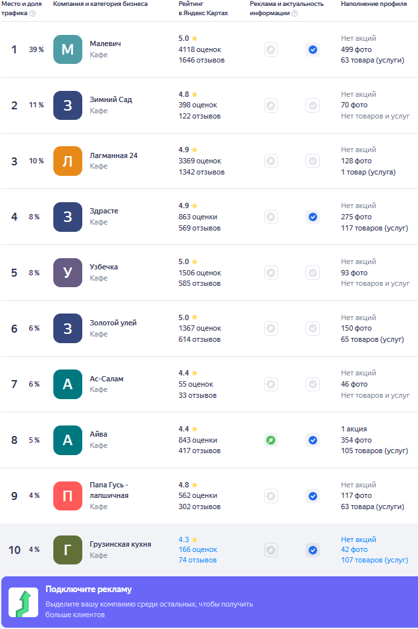The image size is (418, 629).
Task: Click the green advertising icon for Айва
Action: tap(271, 440)
